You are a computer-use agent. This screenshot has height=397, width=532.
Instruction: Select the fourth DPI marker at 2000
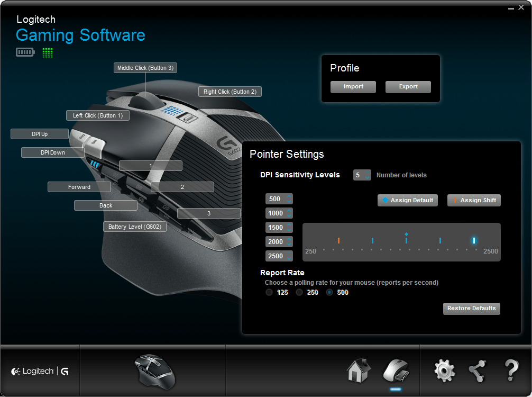coord(440,240)
